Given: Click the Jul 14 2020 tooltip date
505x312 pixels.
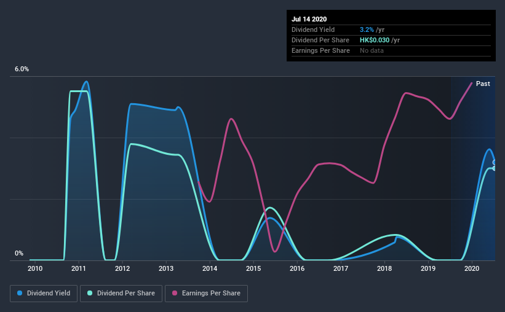Looking at the screenshot, I should click(309, 19).
